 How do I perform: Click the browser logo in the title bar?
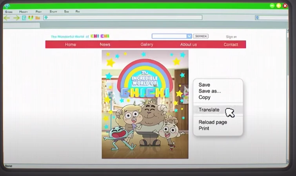pyautogui.click(x=7, y=6)
